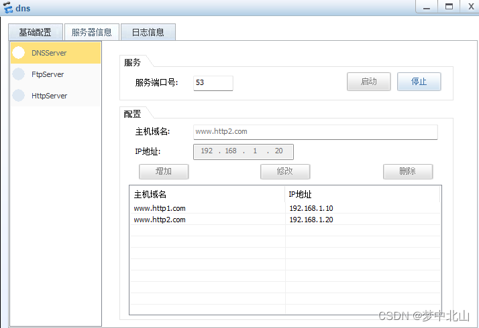Click the HttpServer status circle icon
This screenshot has width=479, height=328.
[18, 96]
